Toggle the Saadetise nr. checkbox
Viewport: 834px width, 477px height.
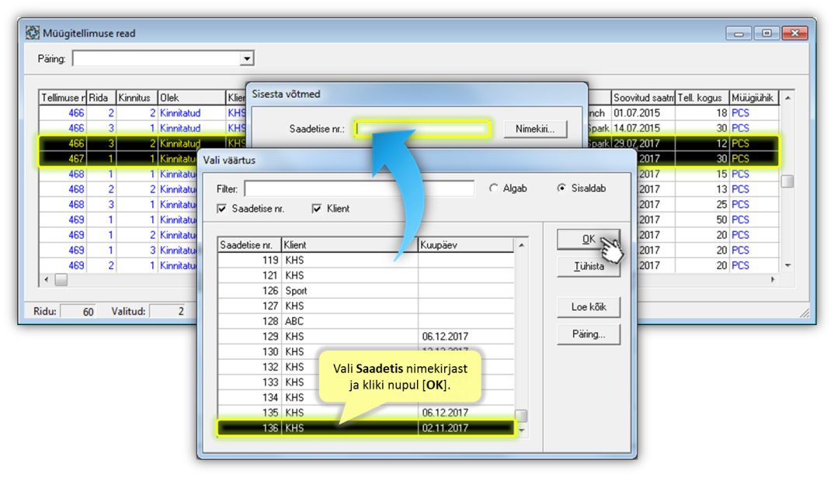pyautogui.click(x=222, y=209)
